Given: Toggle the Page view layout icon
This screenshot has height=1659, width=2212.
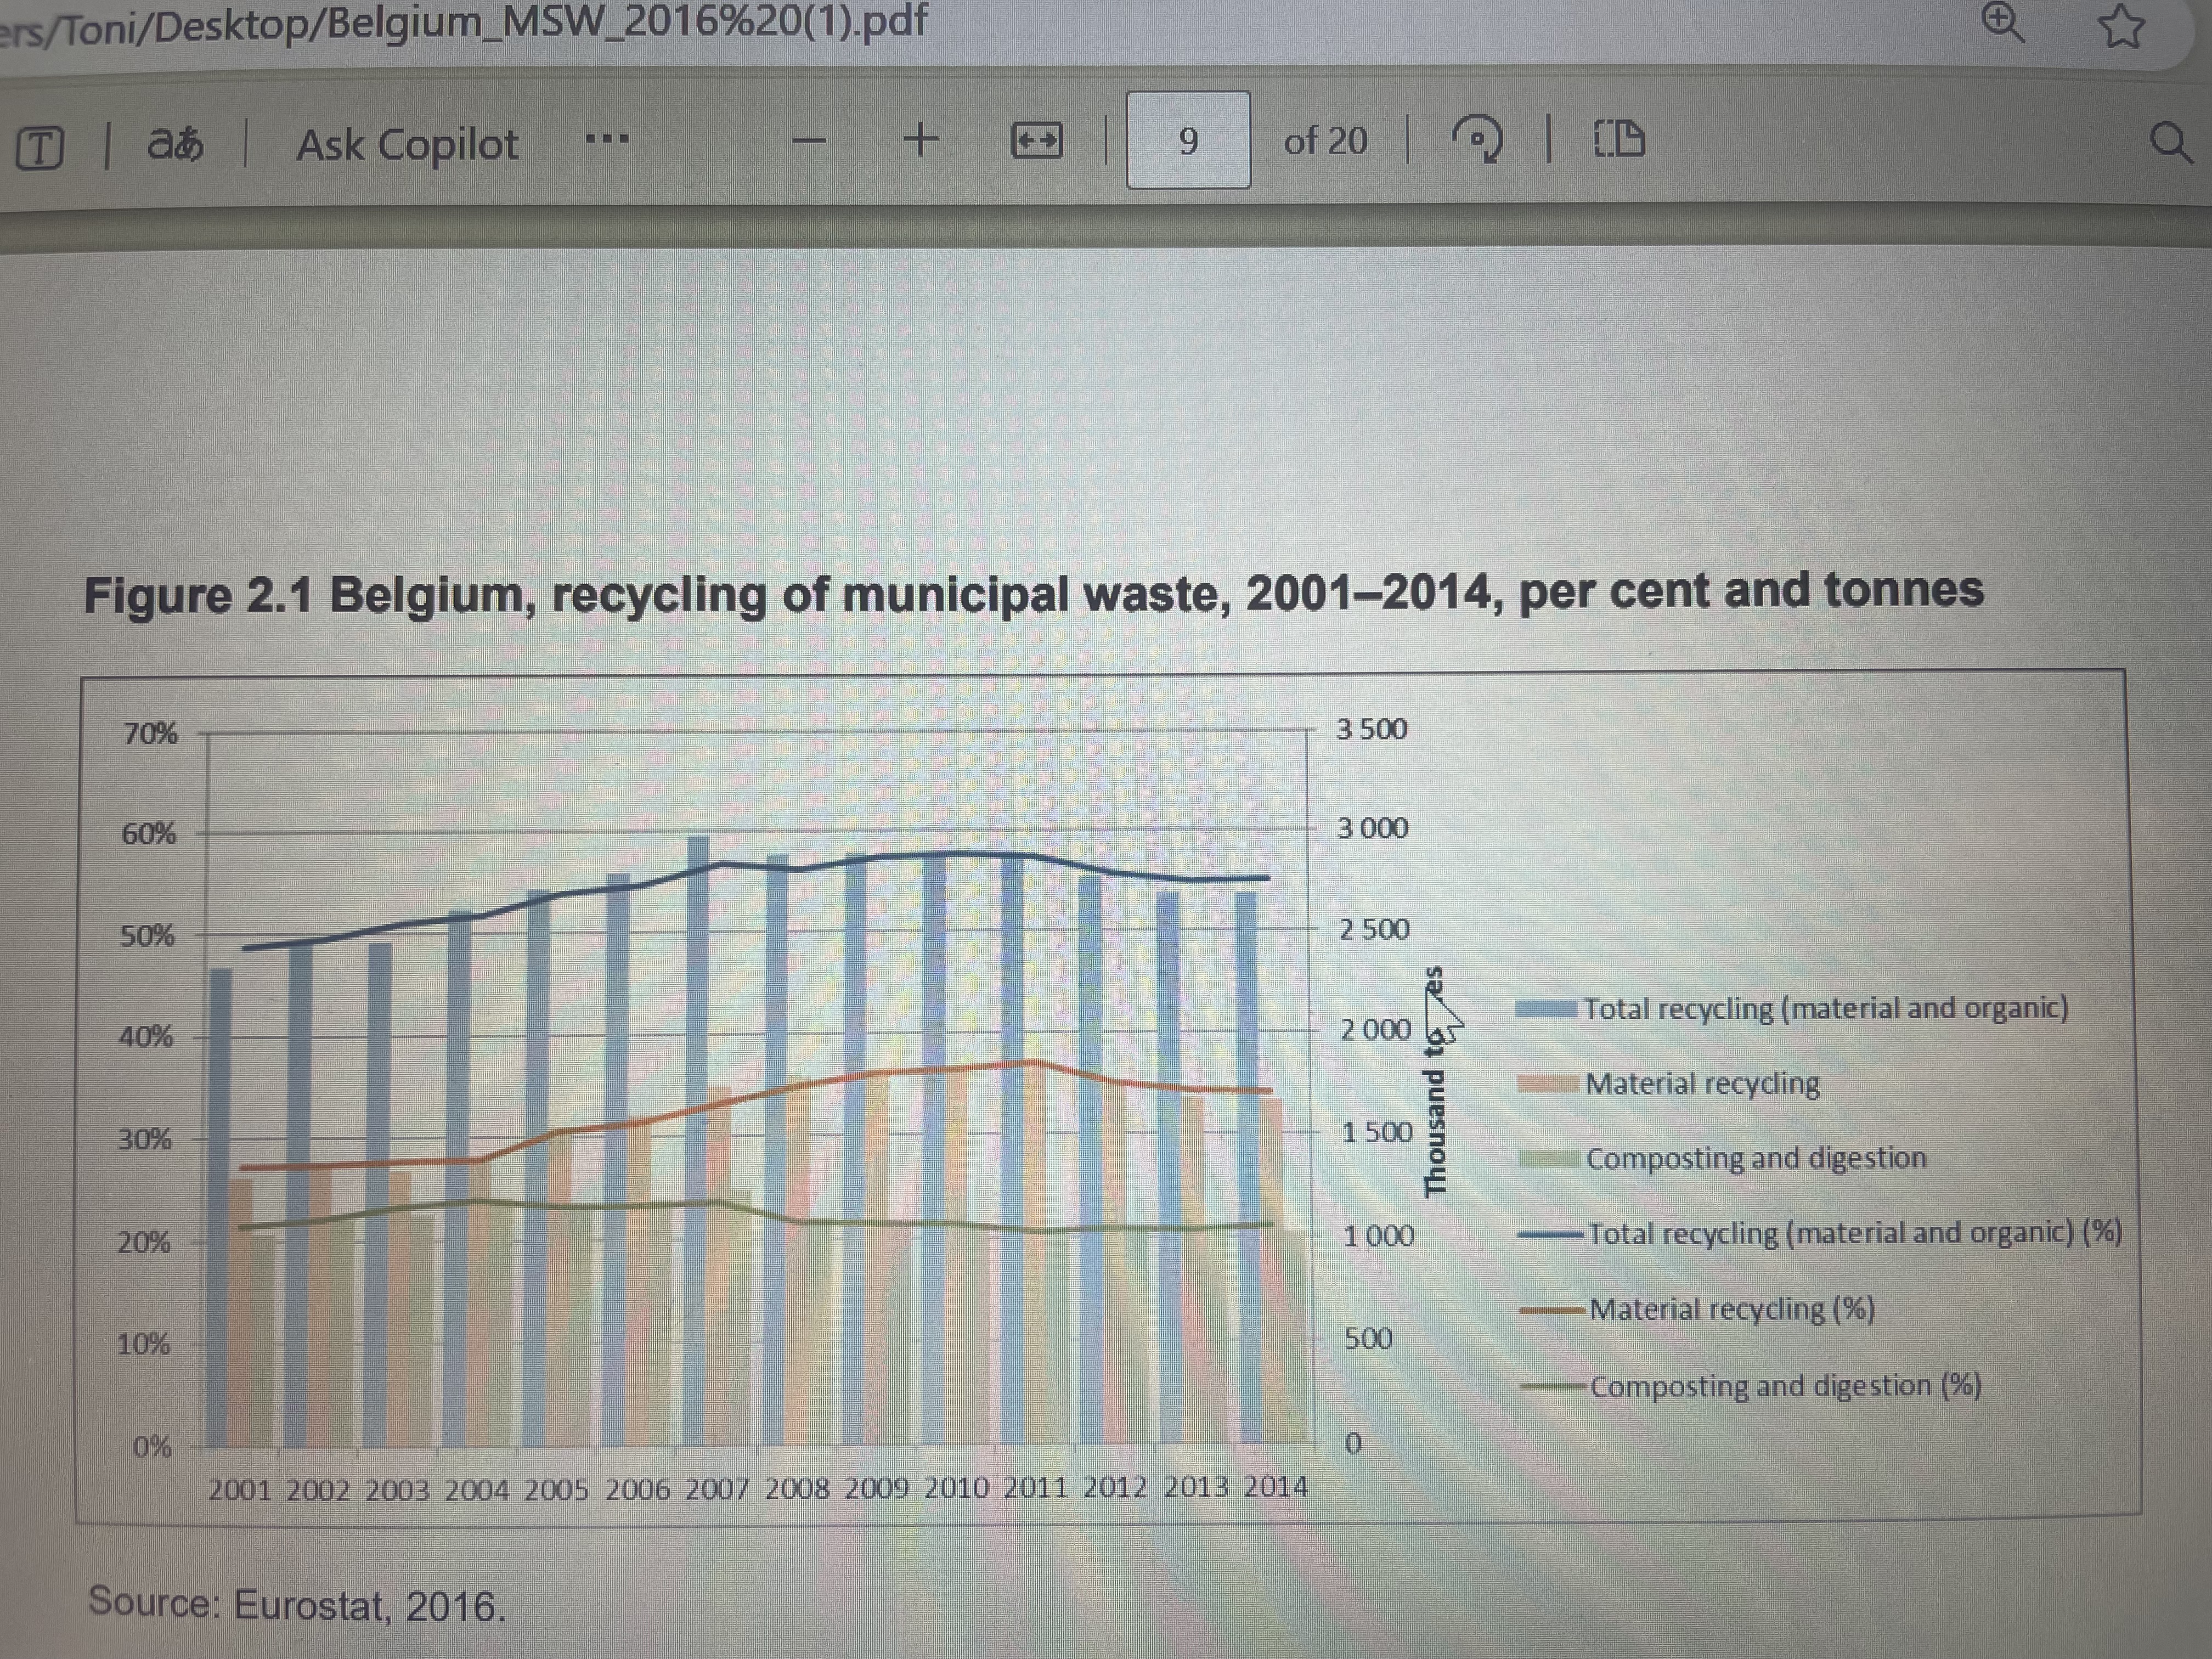Looking at the screenshot, I should [x=1618, y=139].
